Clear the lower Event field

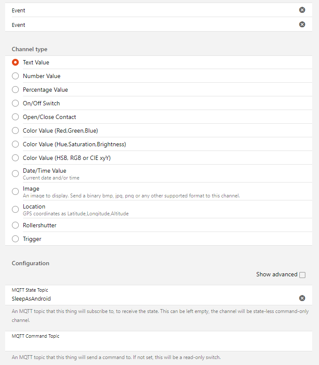point(302,24)
